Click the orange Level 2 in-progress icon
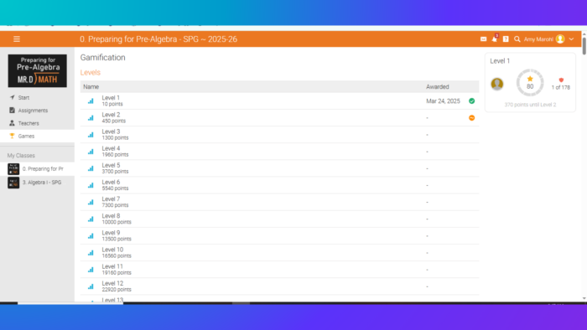587x330 pixels. coord(471,118)
